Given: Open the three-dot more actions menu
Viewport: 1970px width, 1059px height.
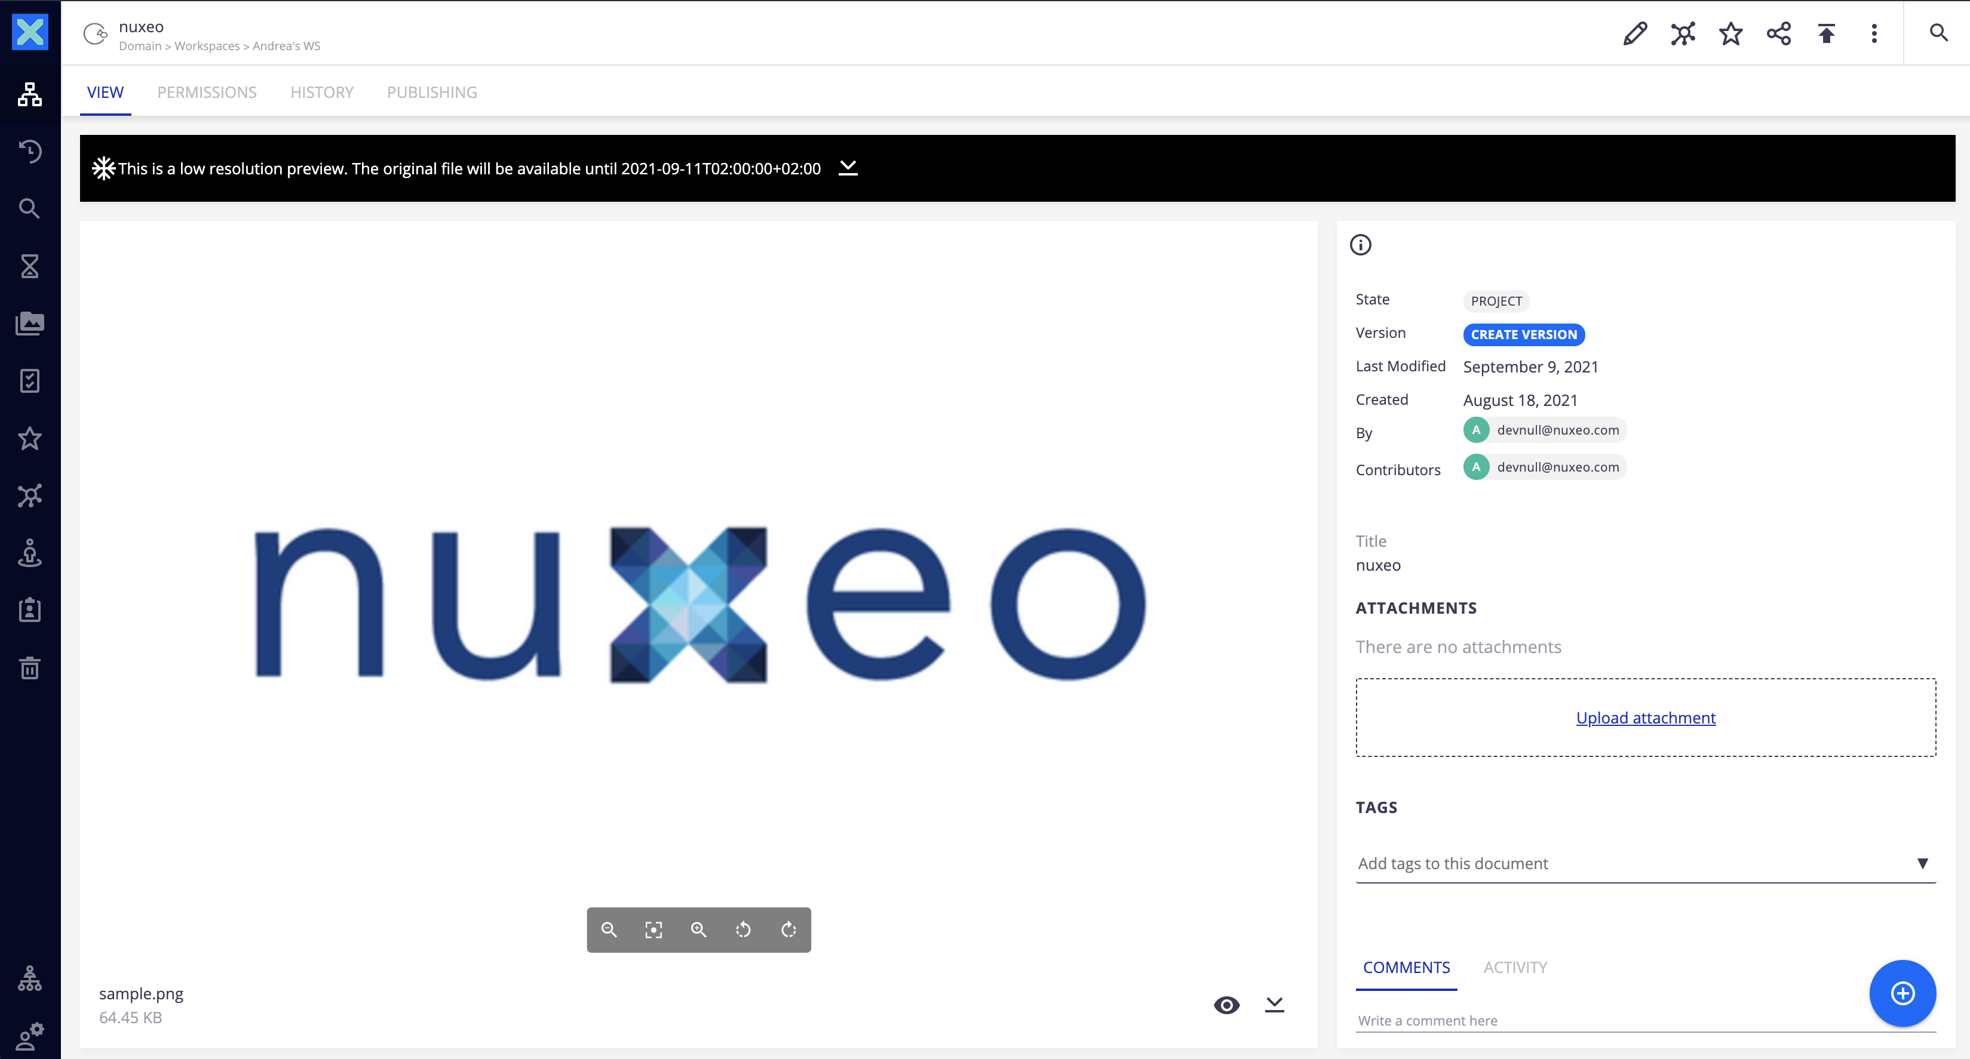Looking at the screenshot, I should point(1874,33).
